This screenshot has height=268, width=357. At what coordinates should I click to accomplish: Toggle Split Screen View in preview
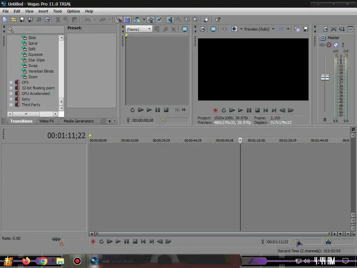point(234,29)
